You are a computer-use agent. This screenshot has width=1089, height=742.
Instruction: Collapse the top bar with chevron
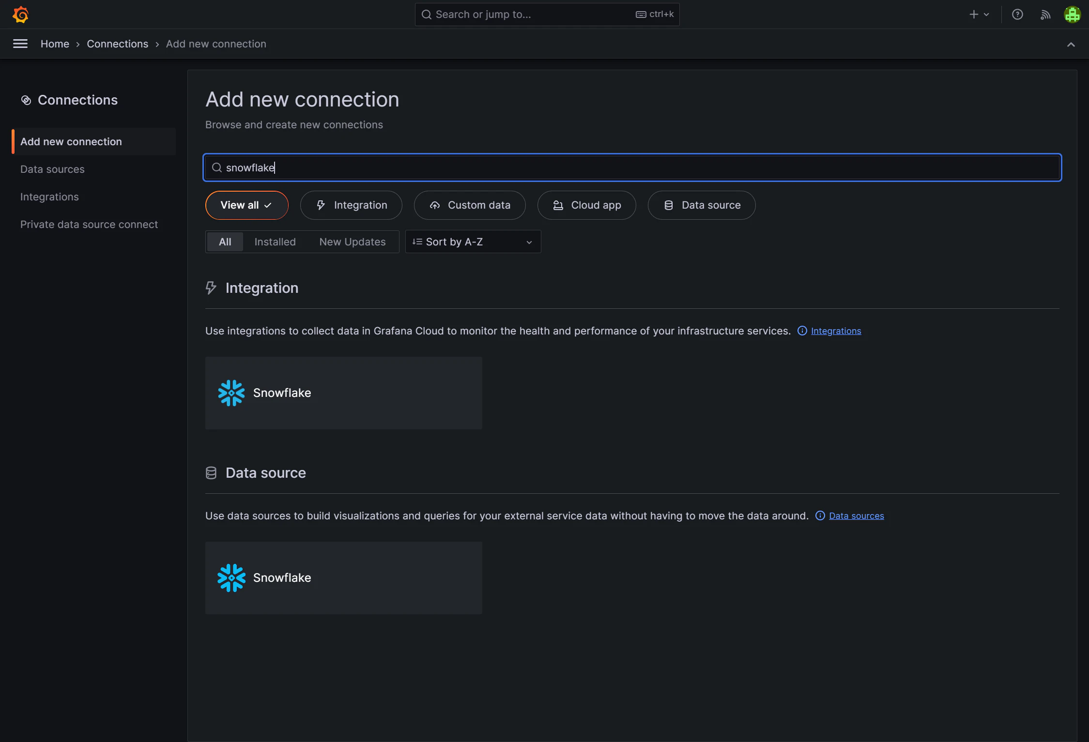1071,45
